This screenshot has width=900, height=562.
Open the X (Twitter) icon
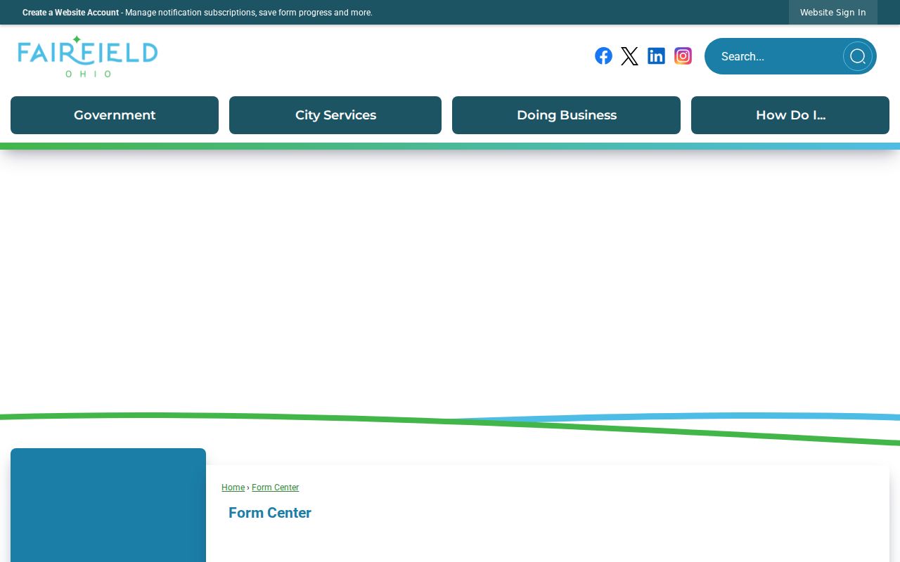[630, 56]
